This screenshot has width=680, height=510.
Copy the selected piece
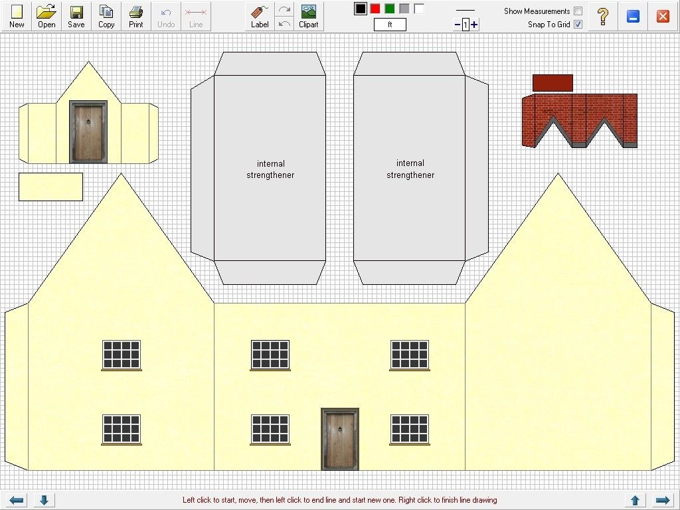[106, 15]
